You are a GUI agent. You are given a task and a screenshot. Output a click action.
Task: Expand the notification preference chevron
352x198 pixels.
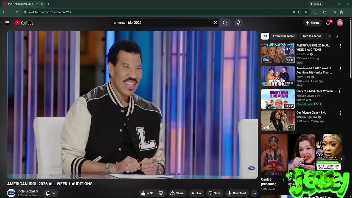point(54,193)
